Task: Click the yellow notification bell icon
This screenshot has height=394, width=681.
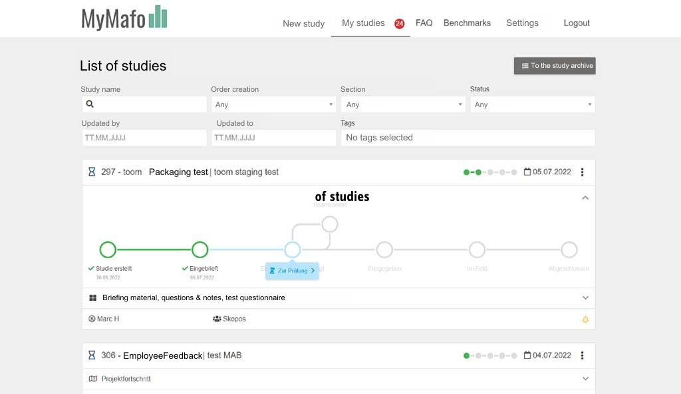Action: (x=585, y=319)
